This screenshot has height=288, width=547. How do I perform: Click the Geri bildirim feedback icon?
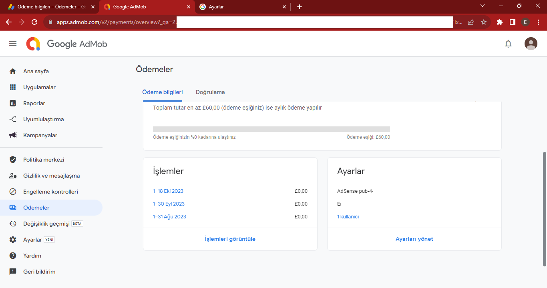[13, 272]
